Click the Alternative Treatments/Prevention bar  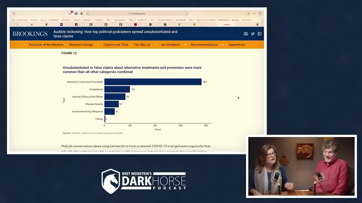point(153,82)
